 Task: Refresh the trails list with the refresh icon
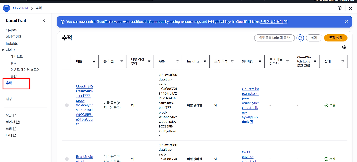coord(300,38)
